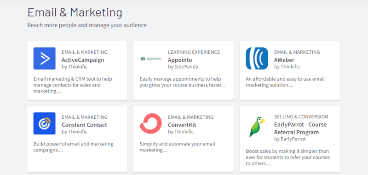Click the EarlyParrot green parrot logo
368x175 pixels.
pyautogui.click(x=257, y=127)
